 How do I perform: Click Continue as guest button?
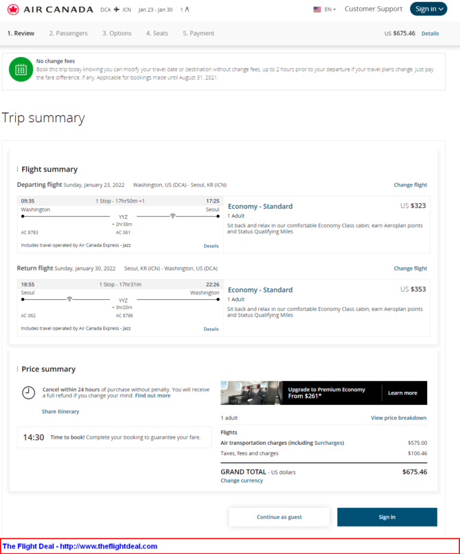279,517
